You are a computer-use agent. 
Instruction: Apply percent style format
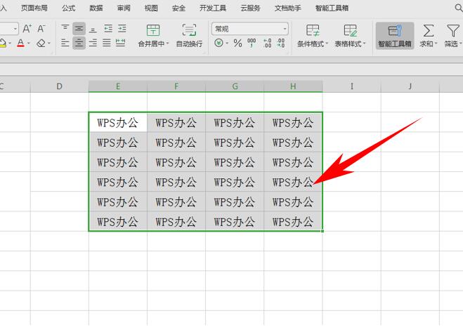tap(237, 44)
